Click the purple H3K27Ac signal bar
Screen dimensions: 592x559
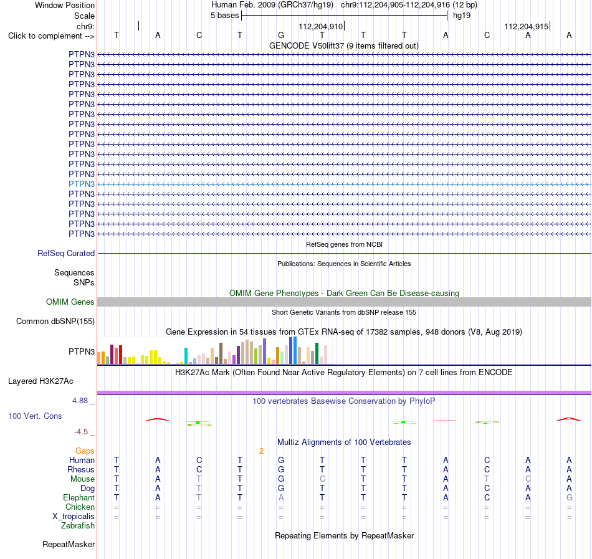[x=344, y=393]
